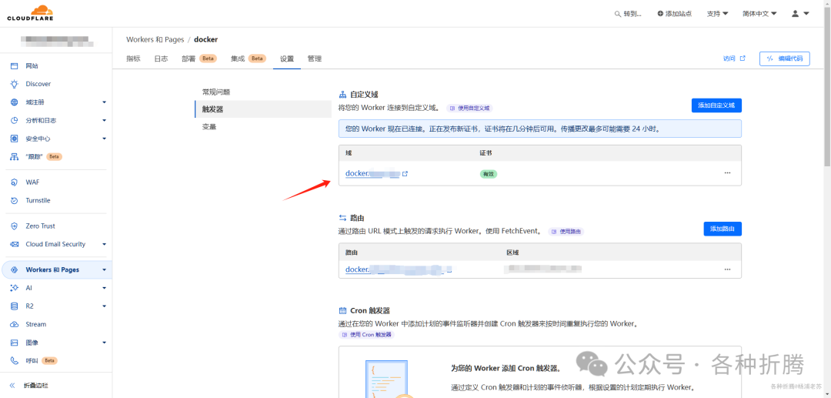Click the 安全中心 shield icon
This screenshot has width=831, height=398.
(x=15, y=139)
